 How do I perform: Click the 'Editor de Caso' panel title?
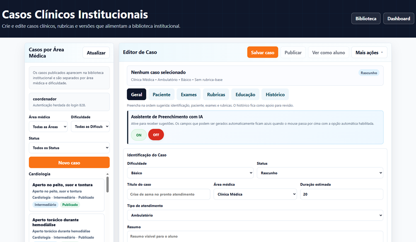(140, 52)
